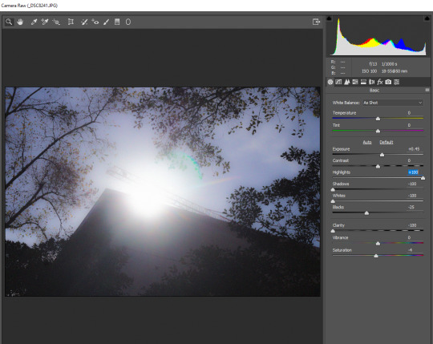Click the Blacks slider handle
This screenshot has height=344, width=433.
366,212
